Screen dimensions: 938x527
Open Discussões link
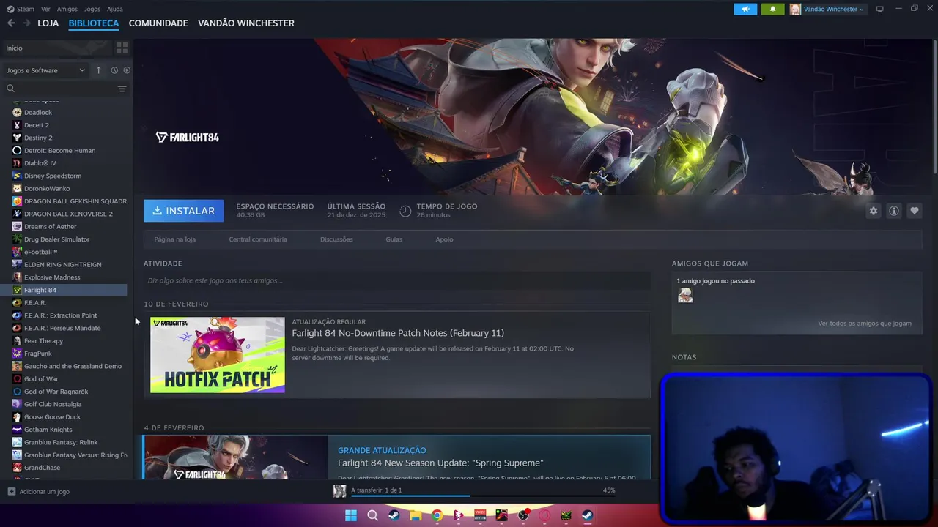pos(336,239)
